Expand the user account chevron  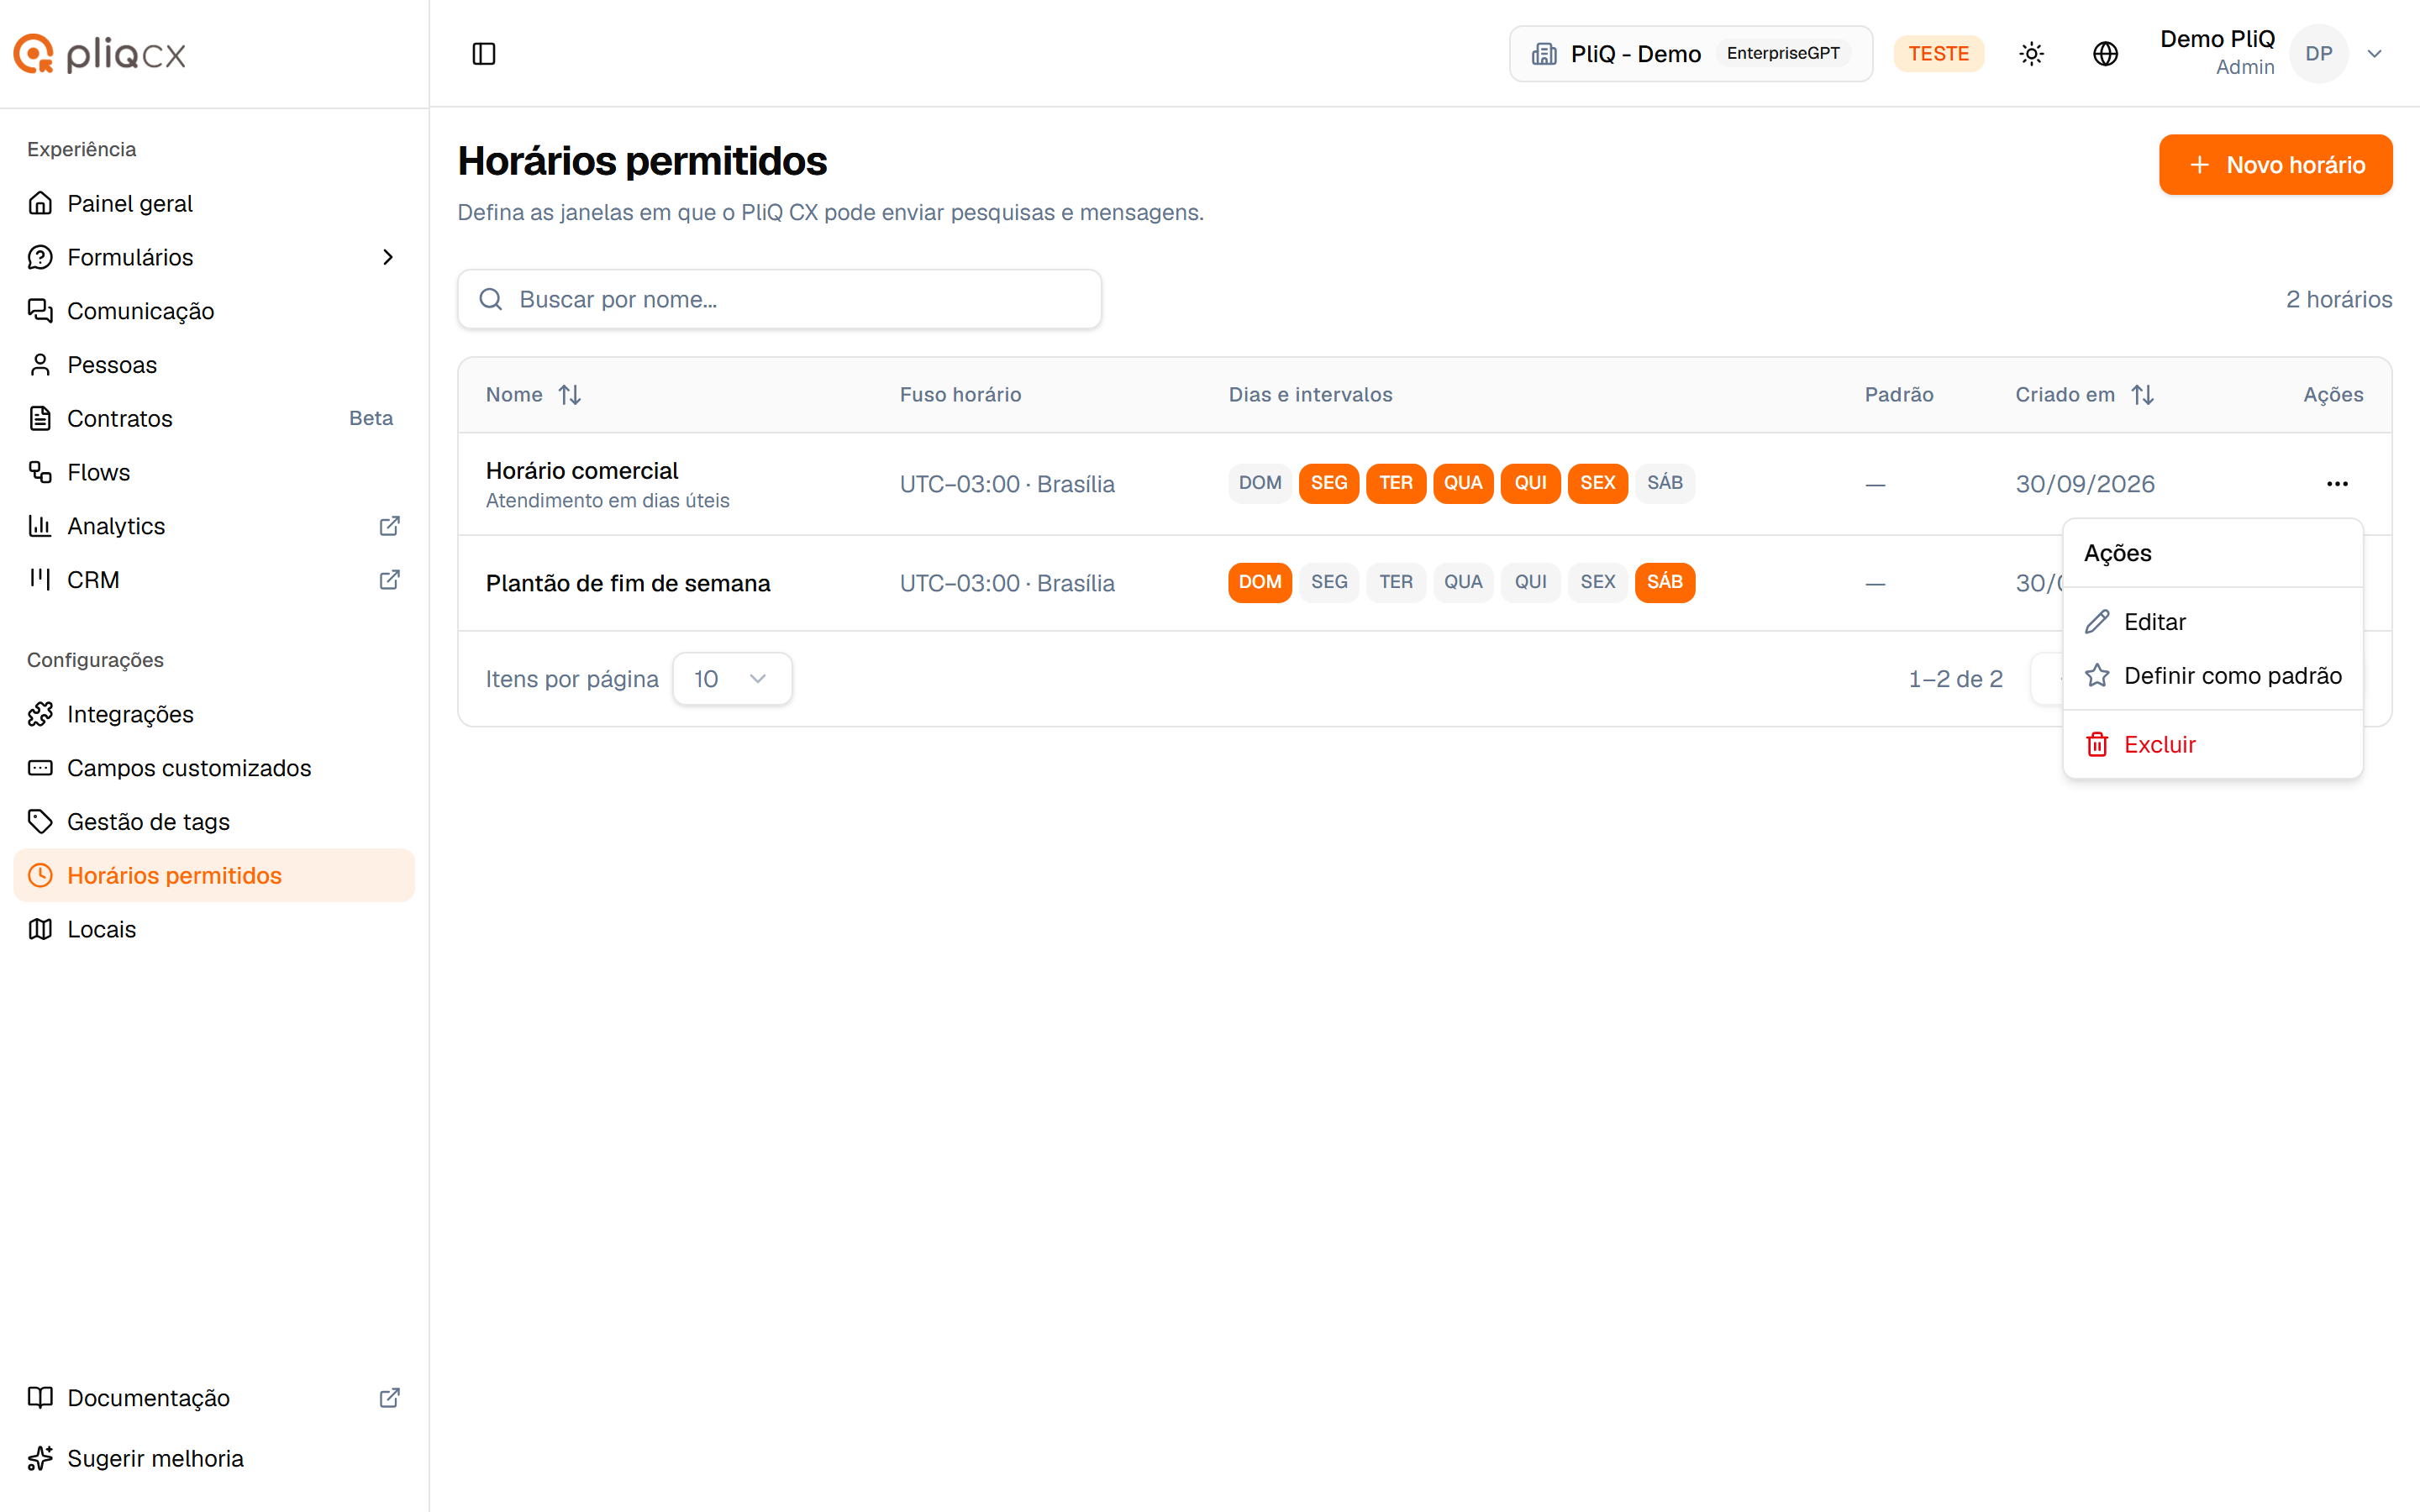(2374, 53)
